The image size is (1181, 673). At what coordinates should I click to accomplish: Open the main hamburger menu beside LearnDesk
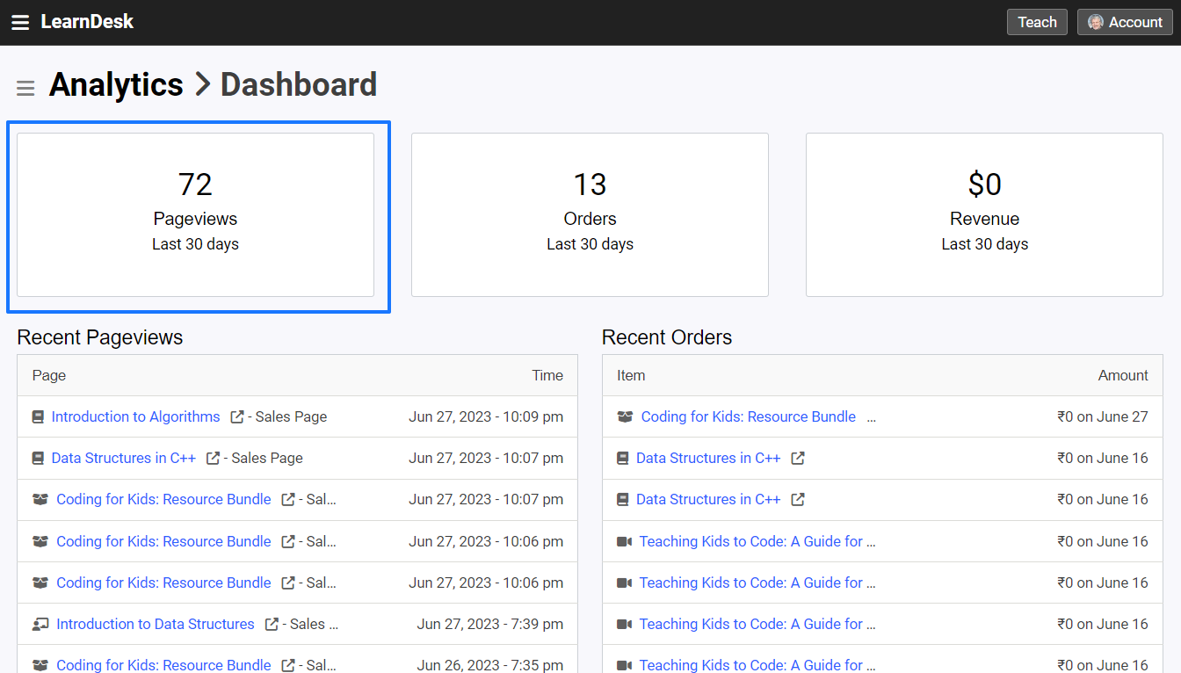(20, 23)
